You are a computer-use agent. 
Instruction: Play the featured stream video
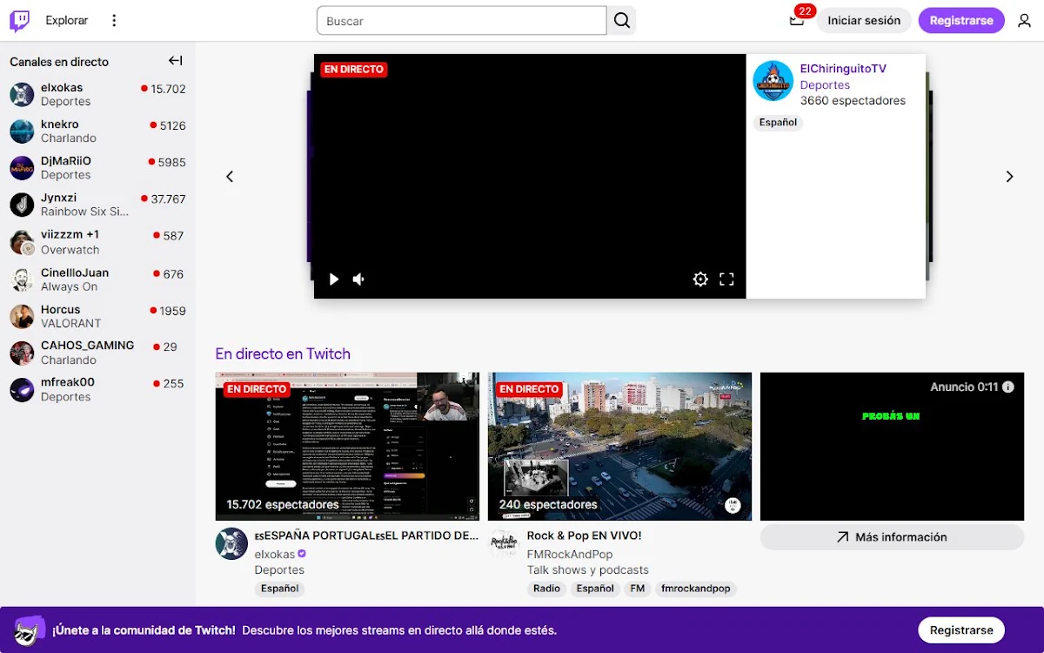[x=334, y=279]
